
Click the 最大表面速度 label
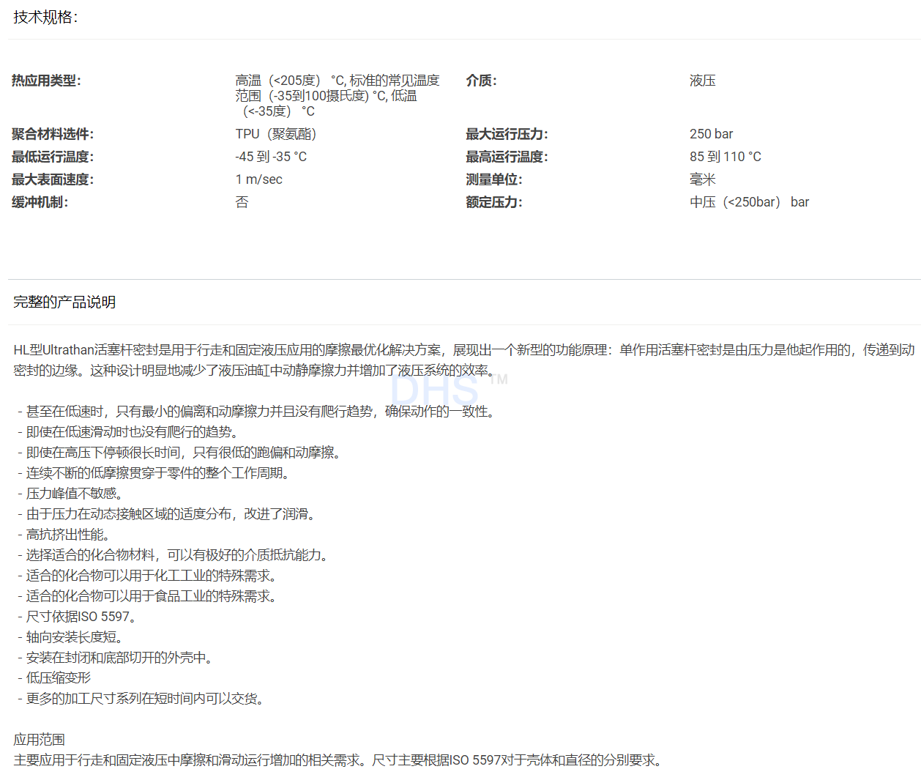(53, 179)
